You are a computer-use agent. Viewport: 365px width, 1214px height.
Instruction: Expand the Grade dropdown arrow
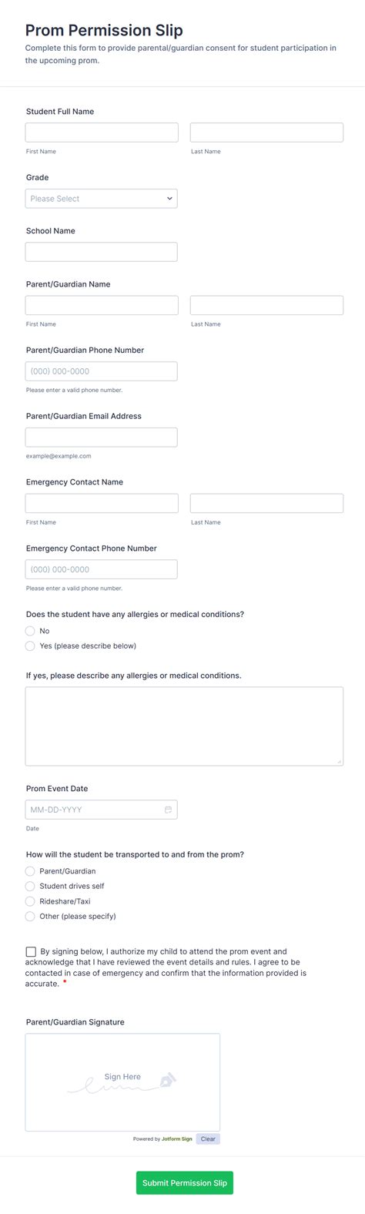point(169,199)
